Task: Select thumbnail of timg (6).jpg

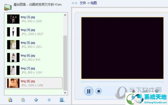Action: coord(13,57)
